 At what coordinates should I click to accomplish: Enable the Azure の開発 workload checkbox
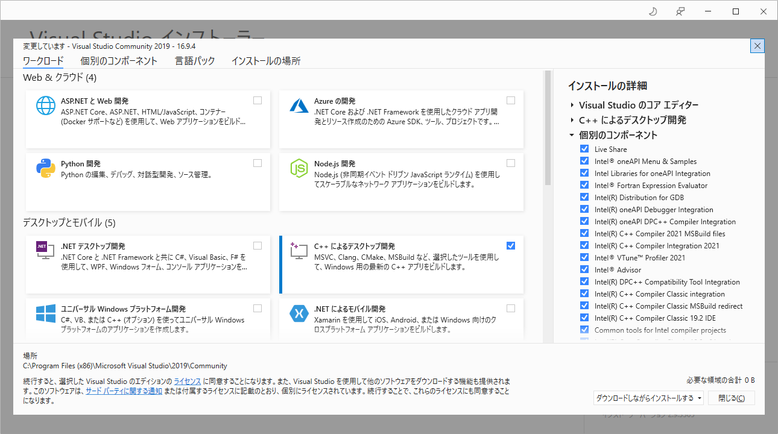click(511, 101)
